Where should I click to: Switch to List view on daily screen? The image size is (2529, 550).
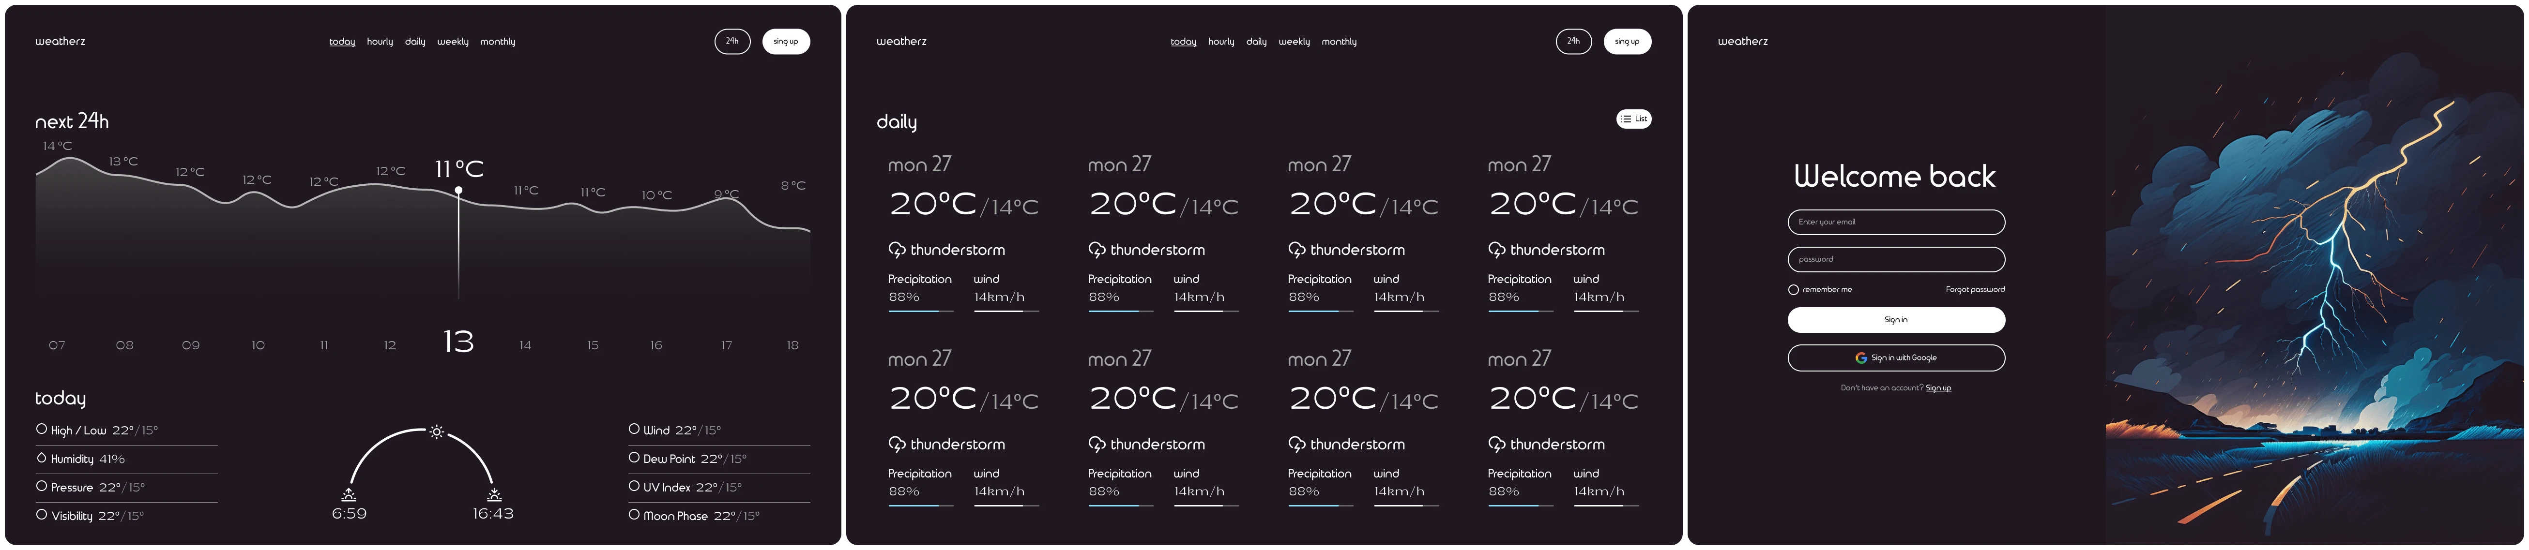(x=1634, y=119)
